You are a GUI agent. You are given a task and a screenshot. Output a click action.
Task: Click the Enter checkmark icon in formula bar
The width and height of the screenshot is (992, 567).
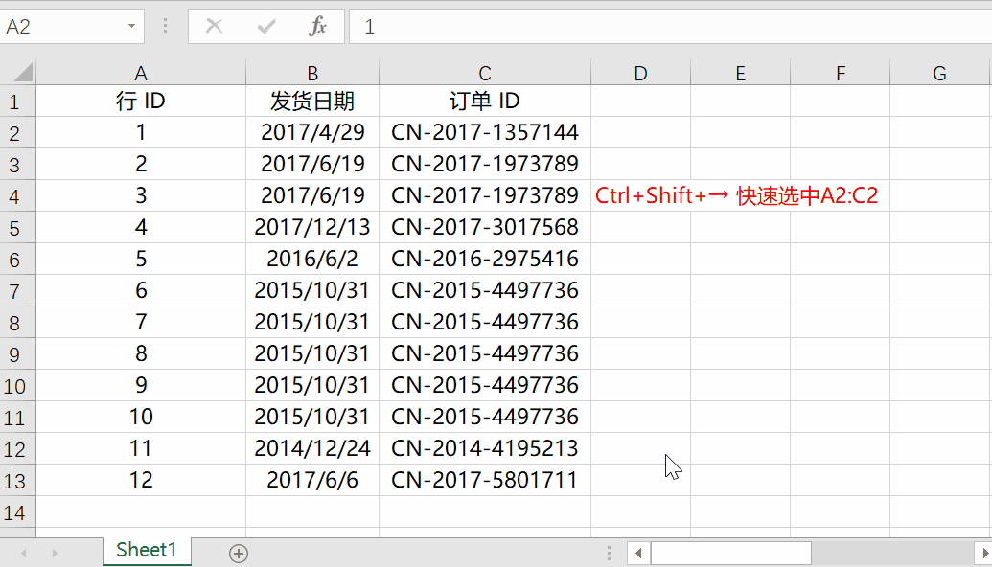266,27
